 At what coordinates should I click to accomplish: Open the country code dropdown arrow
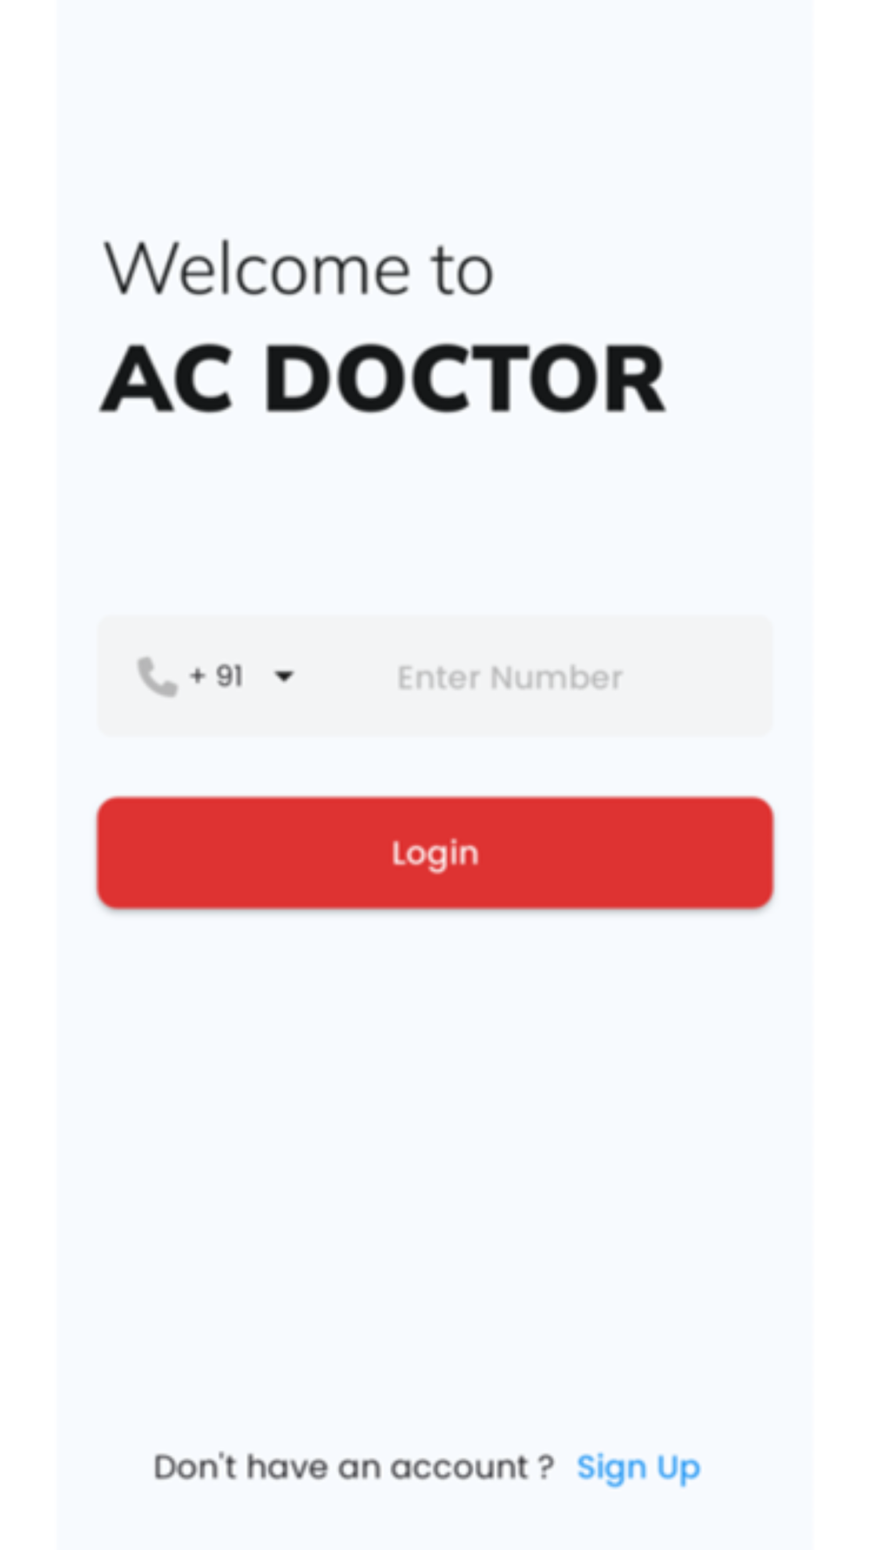pos(284,676)
